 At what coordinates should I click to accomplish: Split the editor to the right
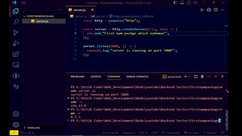click(216, 10)
